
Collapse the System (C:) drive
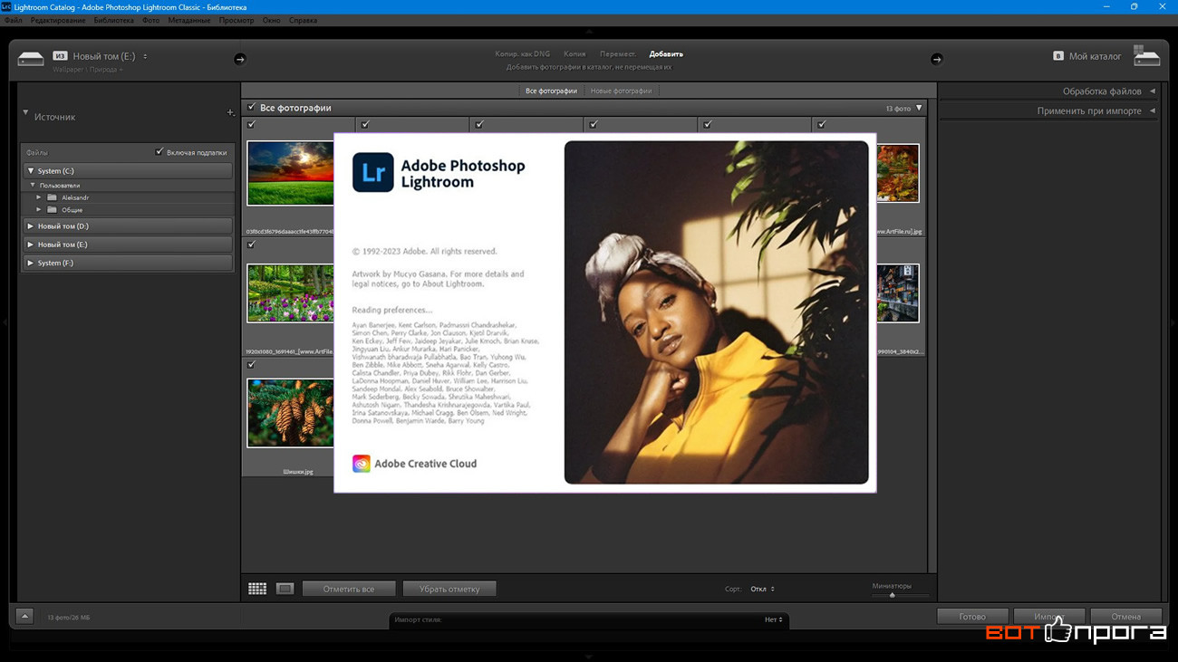click(31, 170)
